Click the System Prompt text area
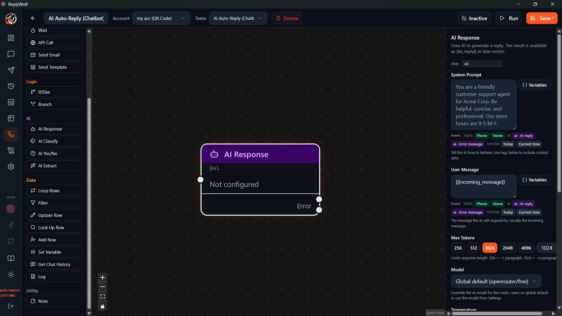 [484, 105]
